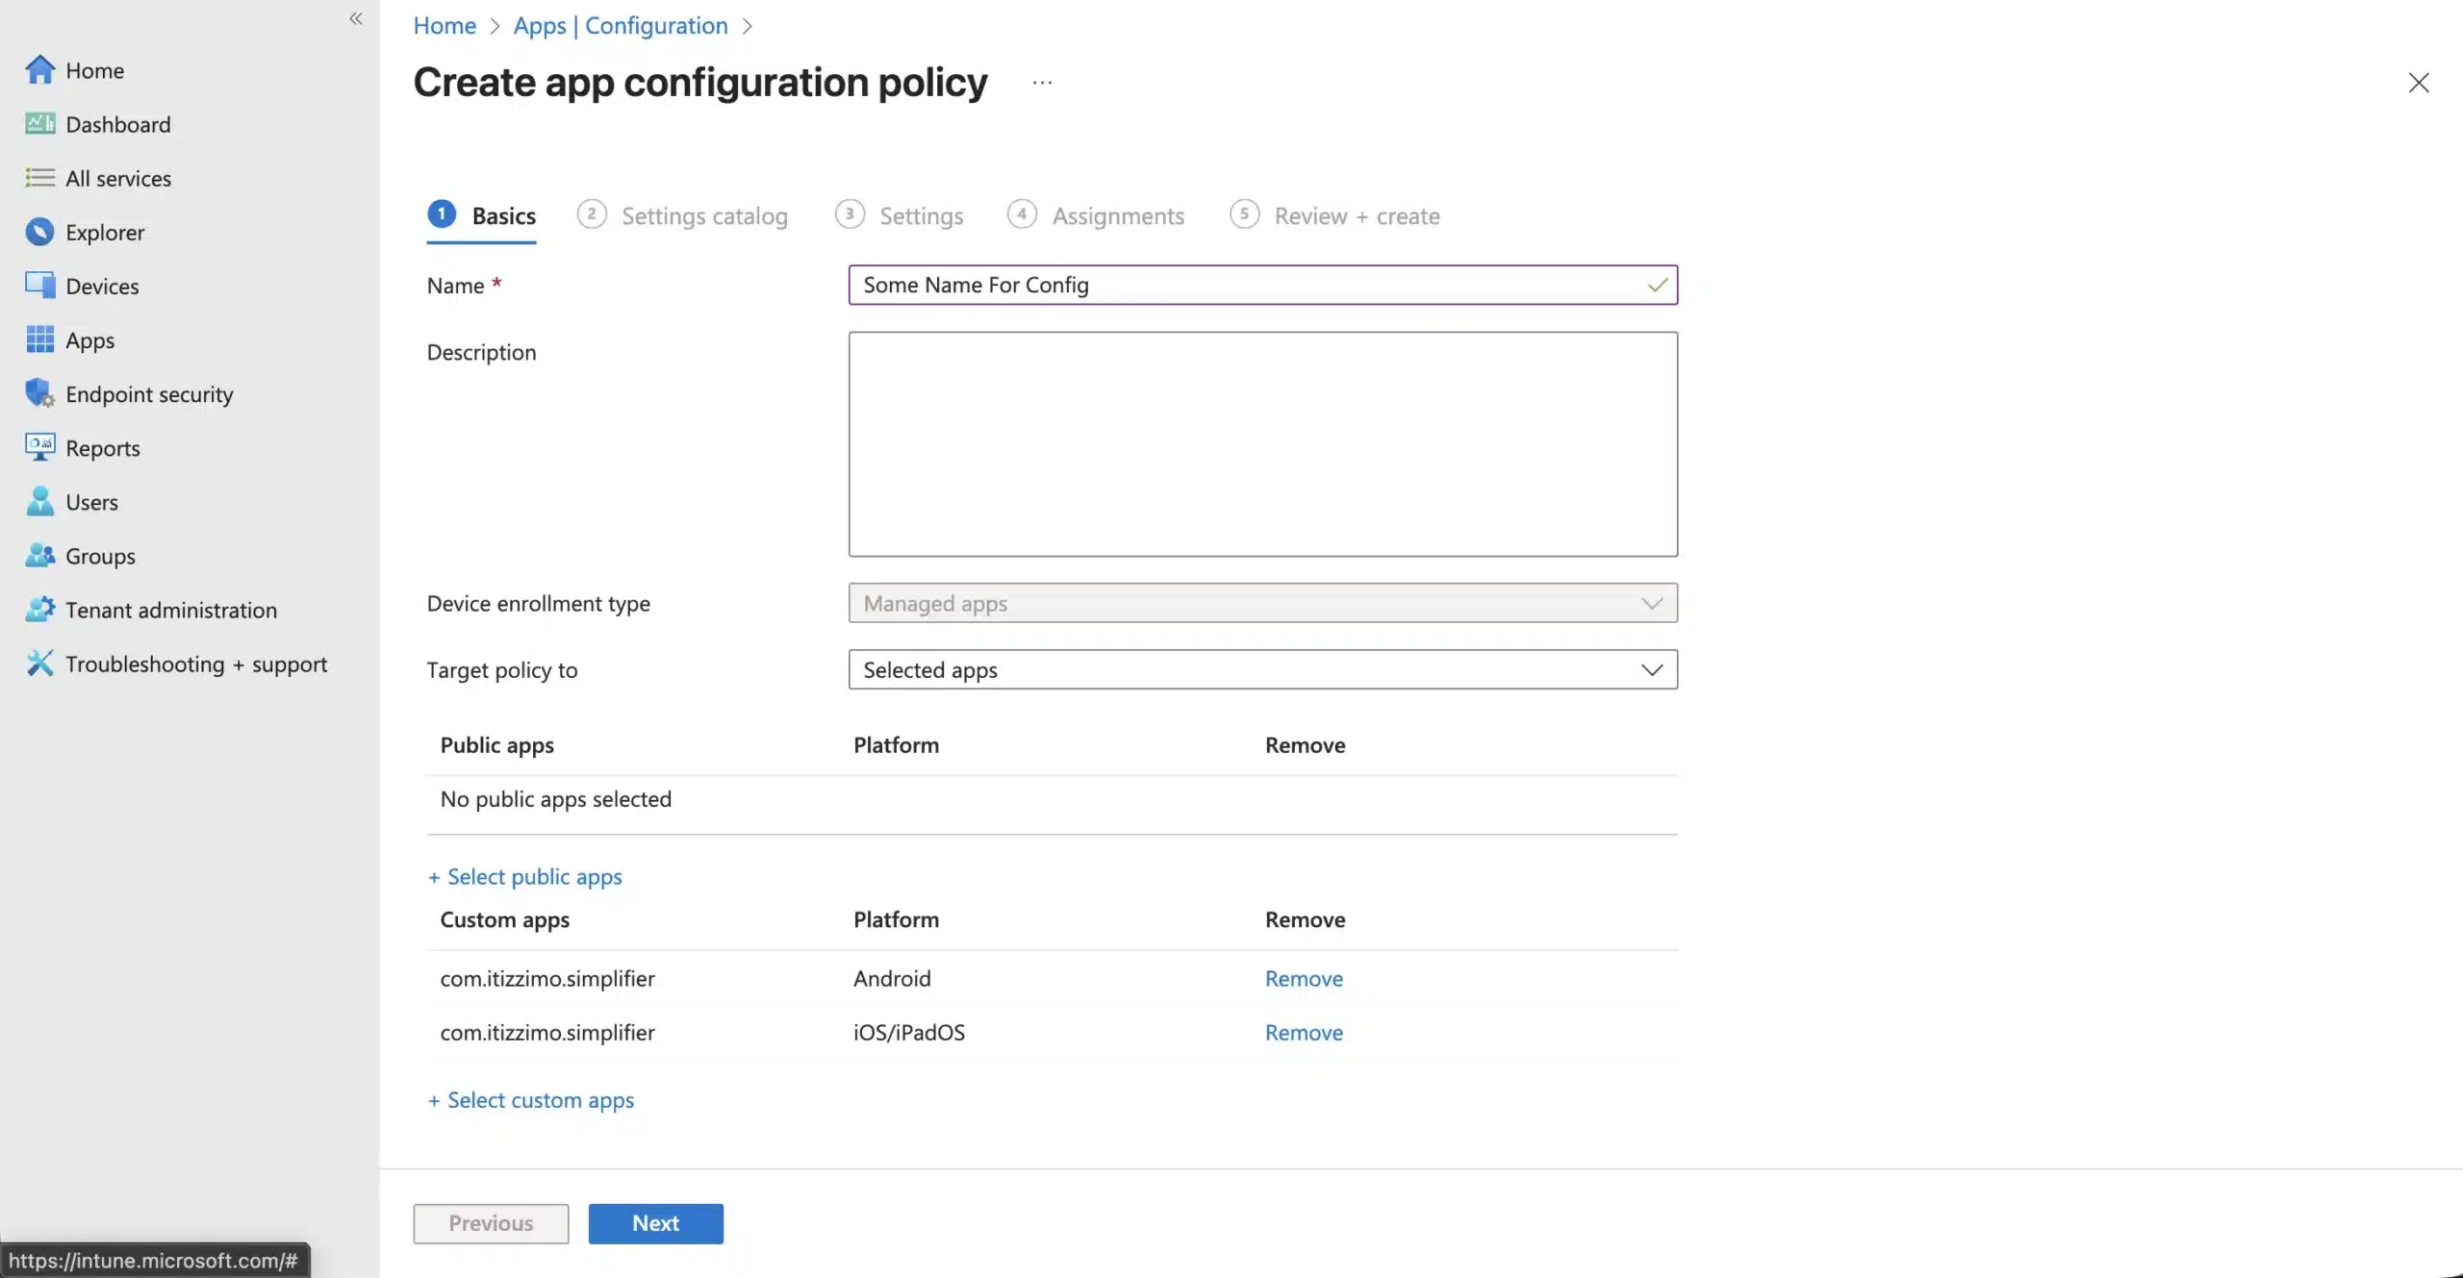The height and width of the screenshot is (1278, 2463).
Task: Expand the Target policy to dropdown
Action: click(x=1262, y=669)
